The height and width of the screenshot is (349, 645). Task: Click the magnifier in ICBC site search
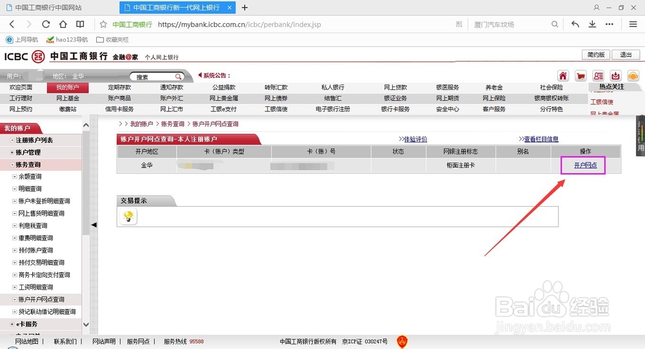178,77
